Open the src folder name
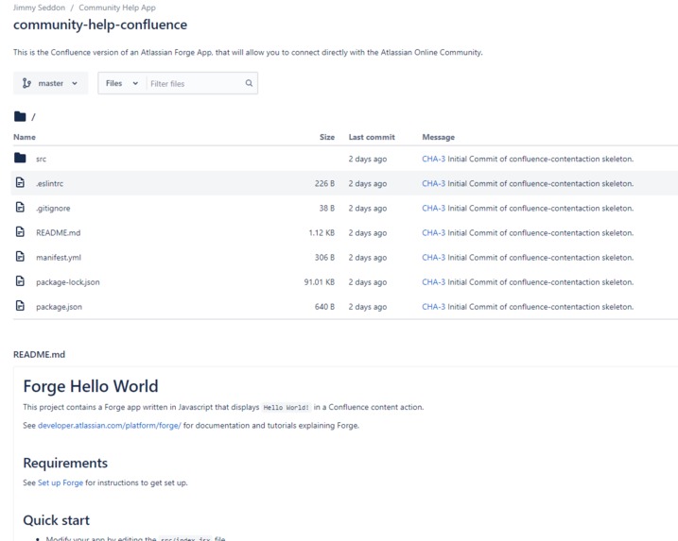This screenshot has width=678, height=541. 41,159
